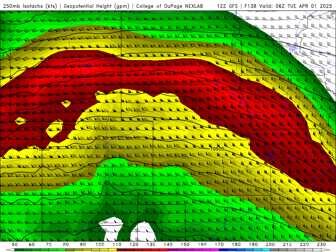
Task: Click the "250mb Isotachs (kts)" title text
Action: 30,6
